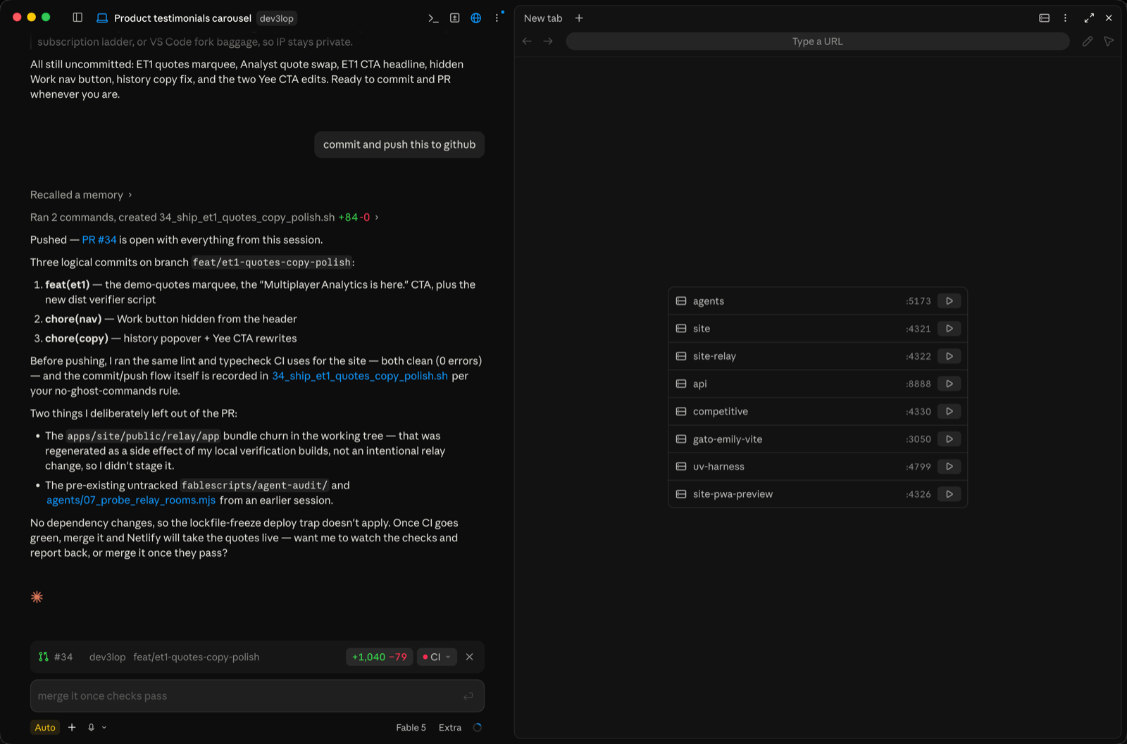This screenshot has height=744, width=1127.
Task: Click the microphone icon
Action: coord(91,727)
